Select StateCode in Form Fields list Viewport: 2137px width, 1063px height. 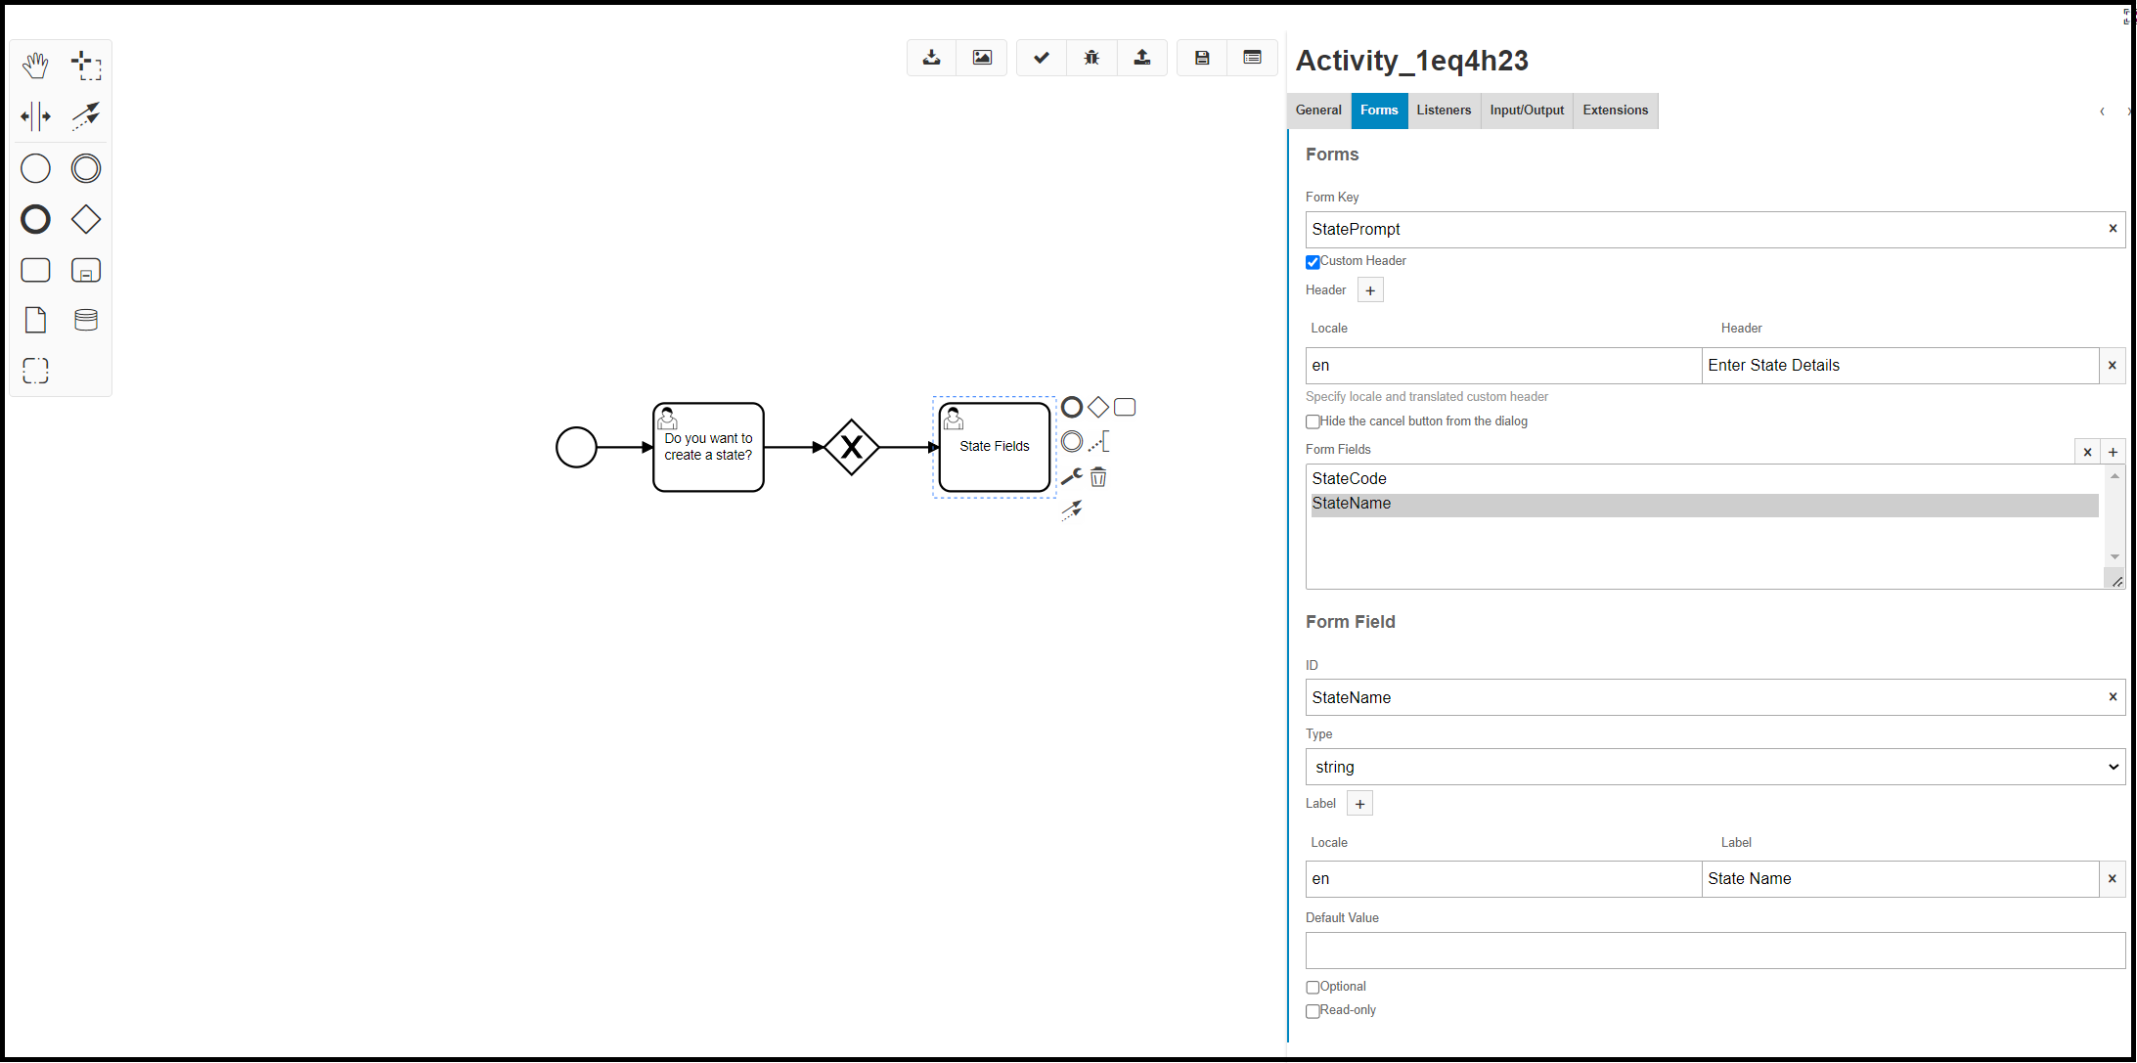click(x=1349, y=478)
